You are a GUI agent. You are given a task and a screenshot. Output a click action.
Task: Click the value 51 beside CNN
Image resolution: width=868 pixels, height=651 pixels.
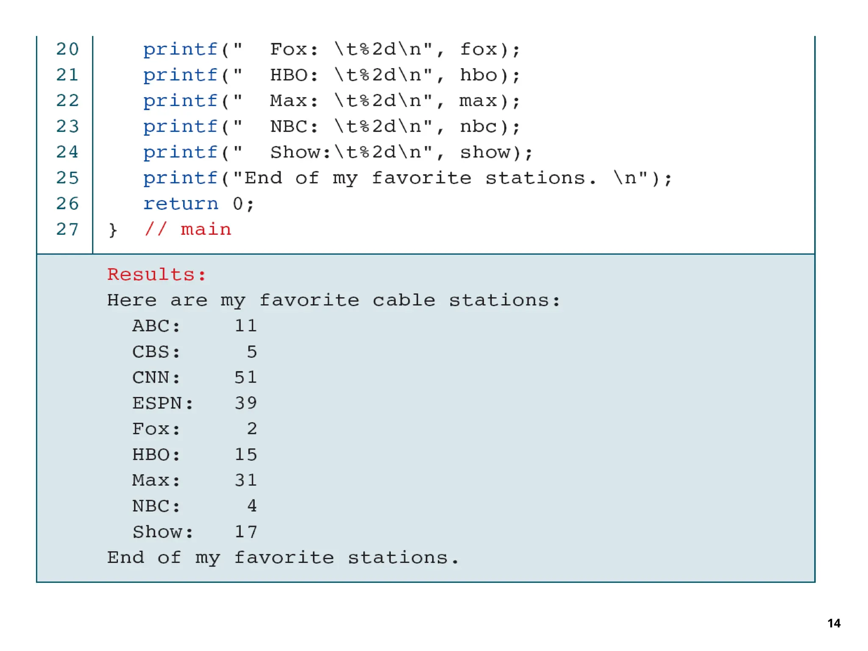pyautogui.click(x=246, y=378)
